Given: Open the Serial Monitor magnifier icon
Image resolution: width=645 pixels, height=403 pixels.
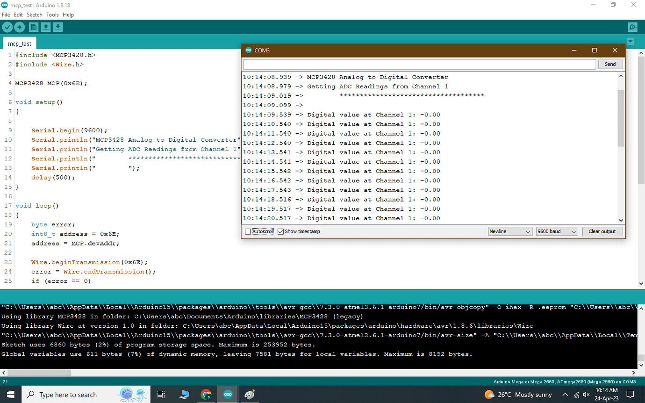Looking at the screenshot, I should (x=632, y=27).
